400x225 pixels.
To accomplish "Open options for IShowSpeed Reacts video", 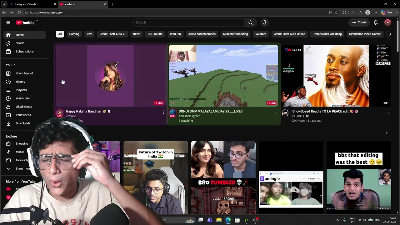I will [x=389, y=112].
